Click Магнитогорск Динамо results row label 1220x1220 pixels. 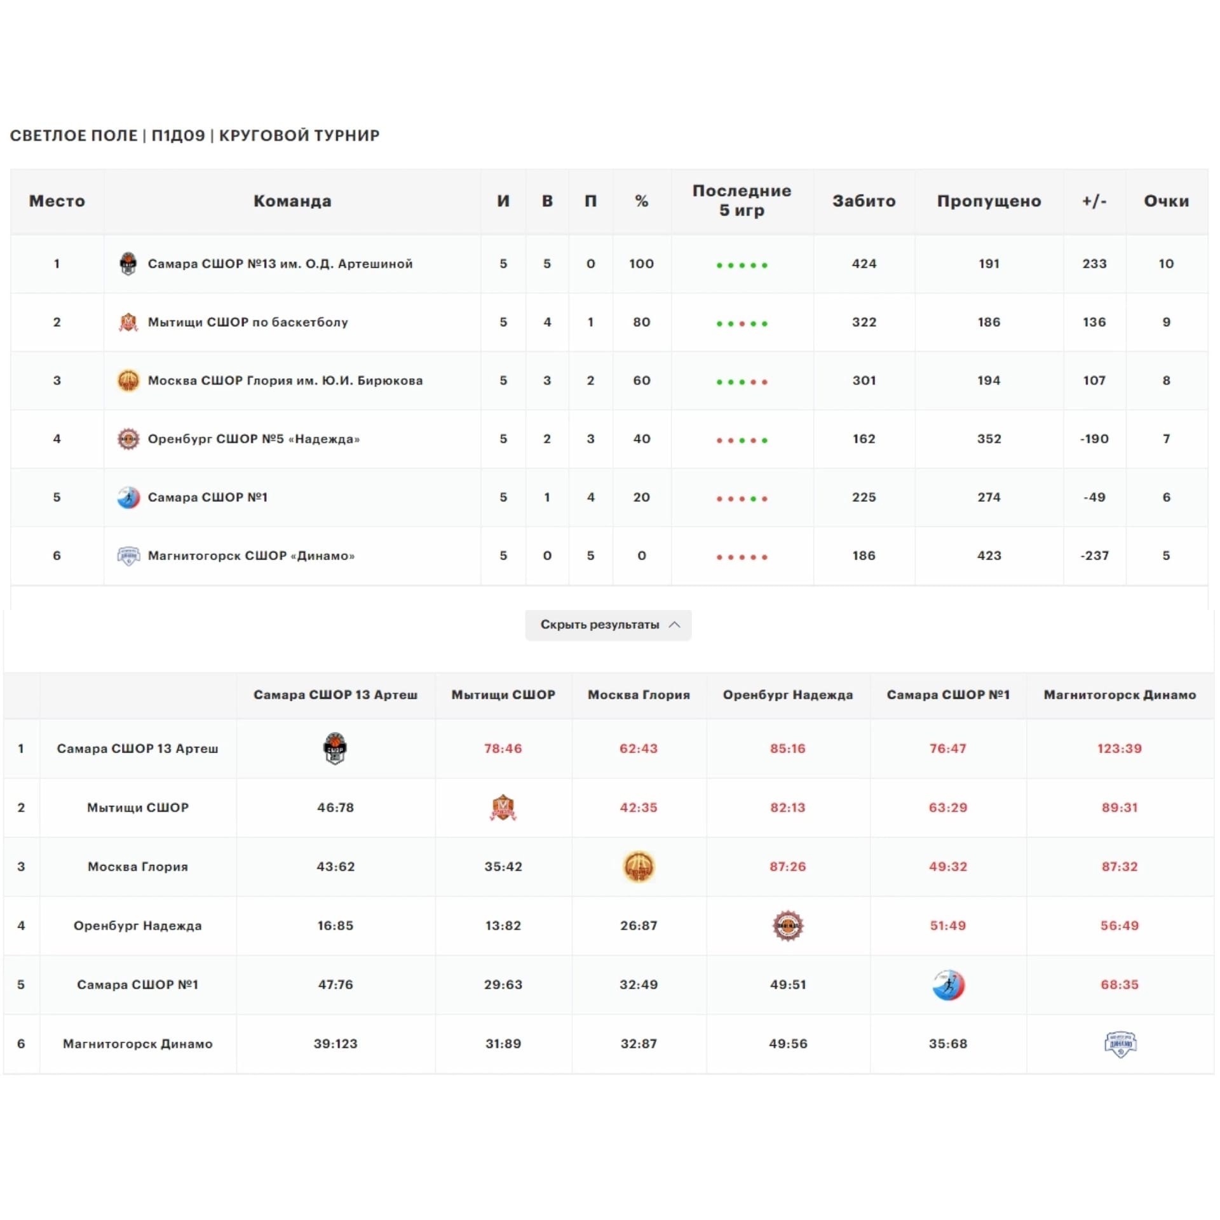pos(138,1045)
